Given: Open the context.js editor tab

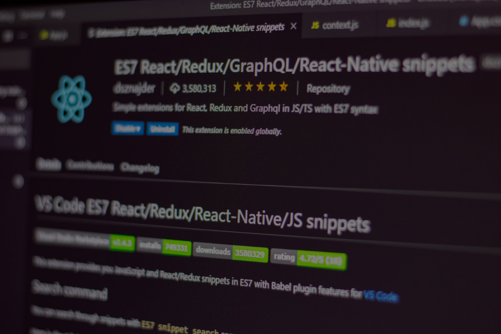Looking at the screenshot, I should pos(334,25).
